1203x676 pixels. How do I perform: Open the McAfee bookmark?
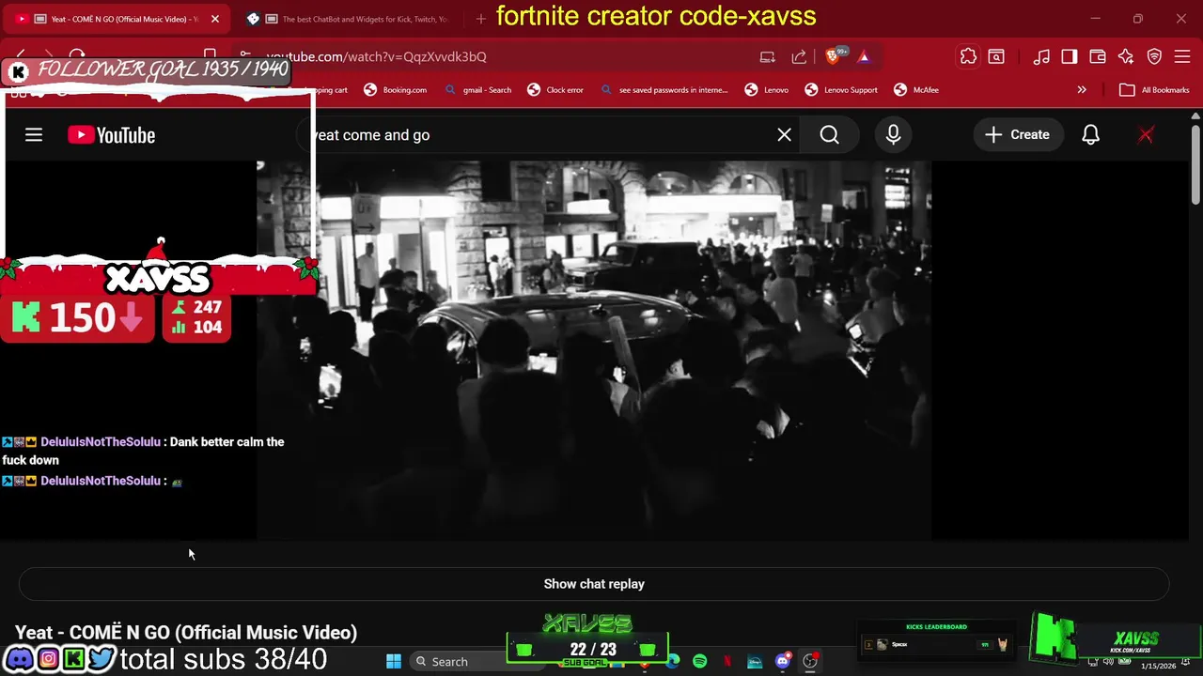point(915,90)
